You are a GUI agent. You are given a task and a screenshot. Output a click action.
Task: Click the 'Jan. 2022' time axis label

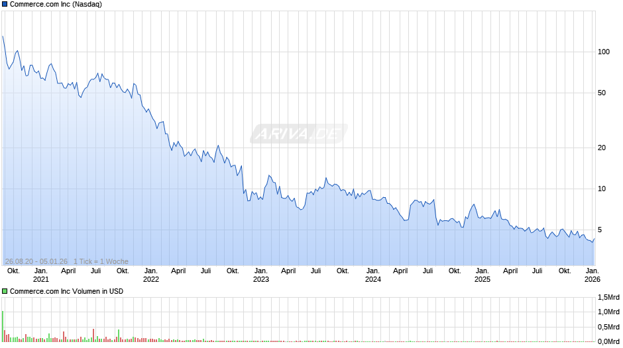(x=151, y=275)
